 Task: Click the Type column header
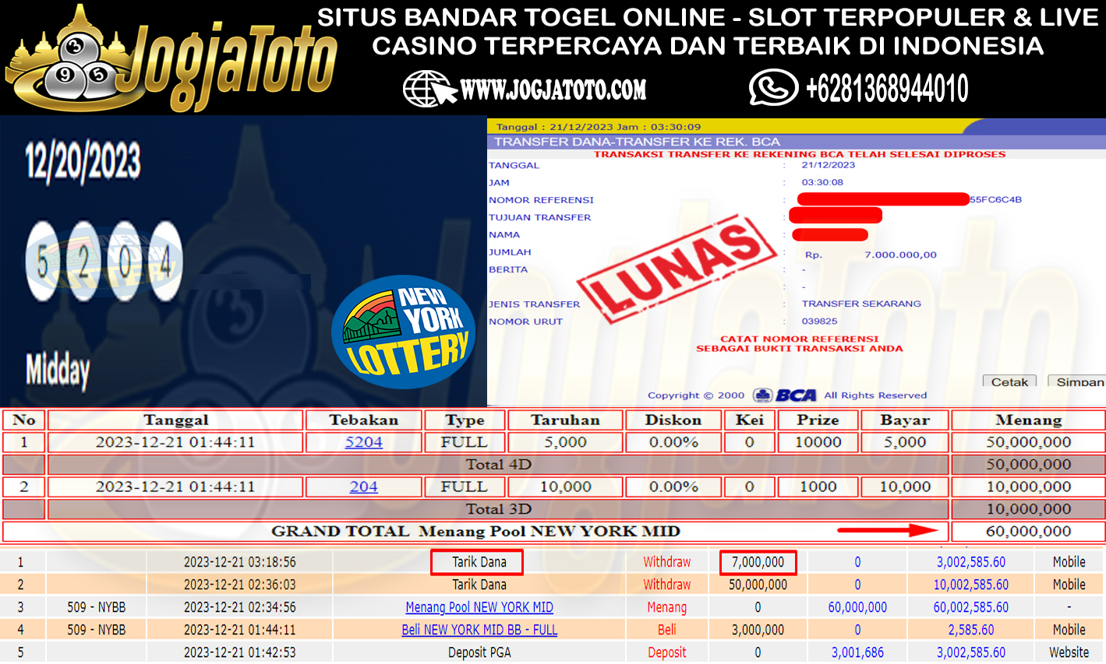coord(465,420)
